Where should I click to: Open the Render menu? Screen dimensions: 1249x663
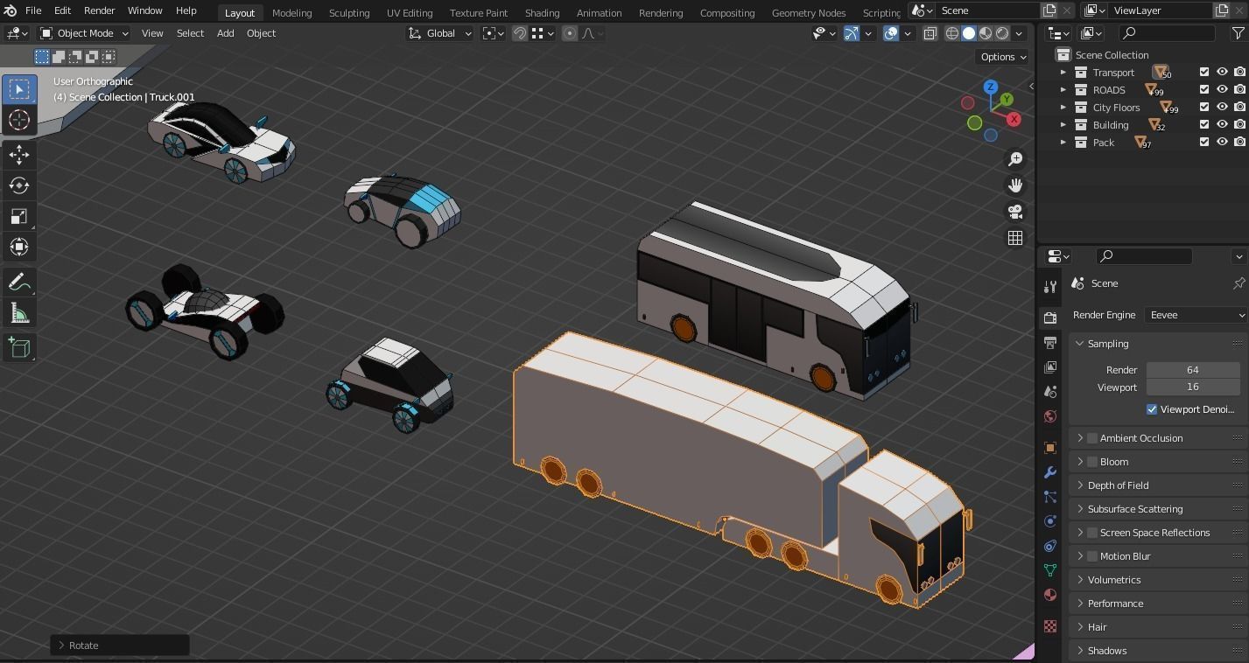(99, 10)
